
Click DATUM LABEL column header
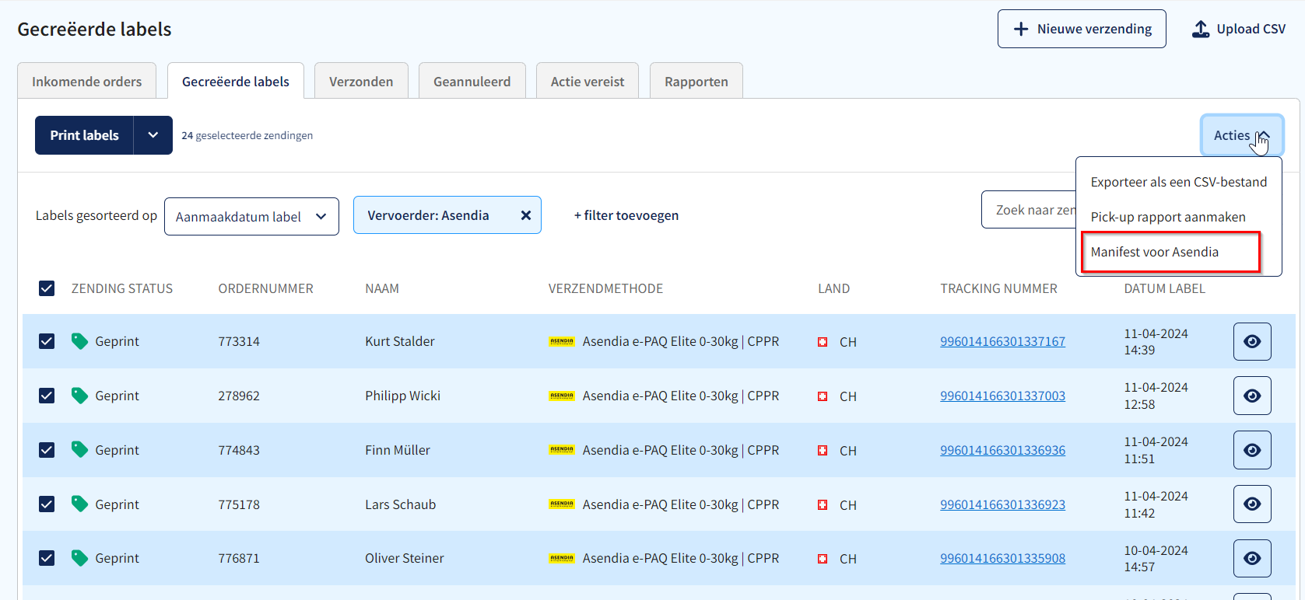(1164, 288)
